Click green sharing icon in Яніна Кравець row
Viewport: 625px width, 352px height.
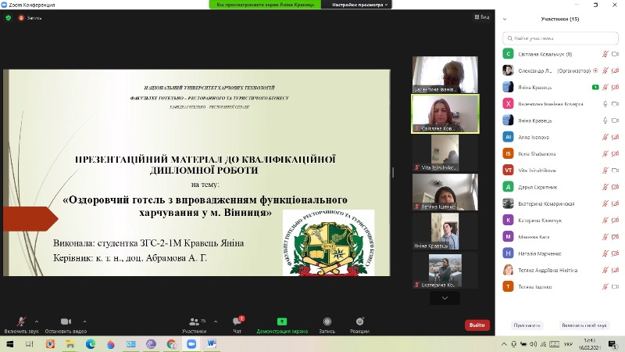(595, 87)
